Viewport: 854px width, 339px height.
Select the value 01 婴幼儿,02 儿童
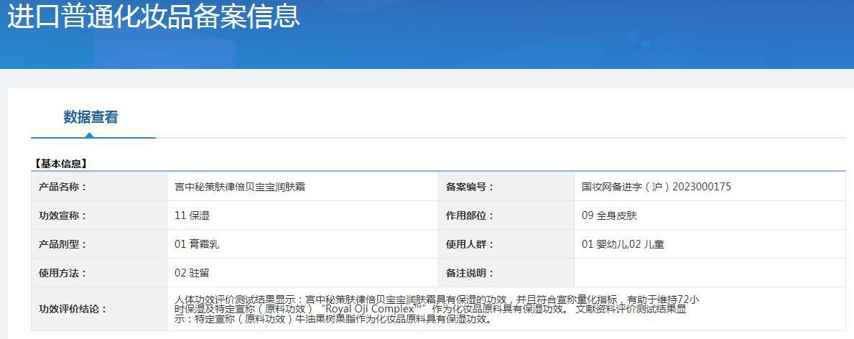(623, 244)
